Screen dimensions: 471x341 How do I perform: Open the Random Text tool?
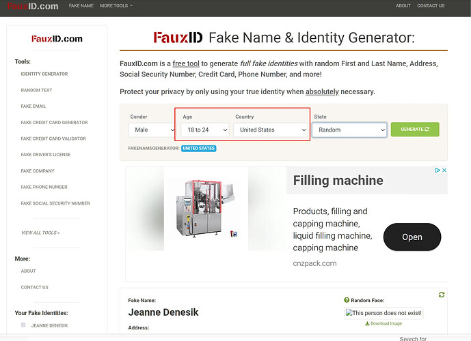tap(36, 90)
